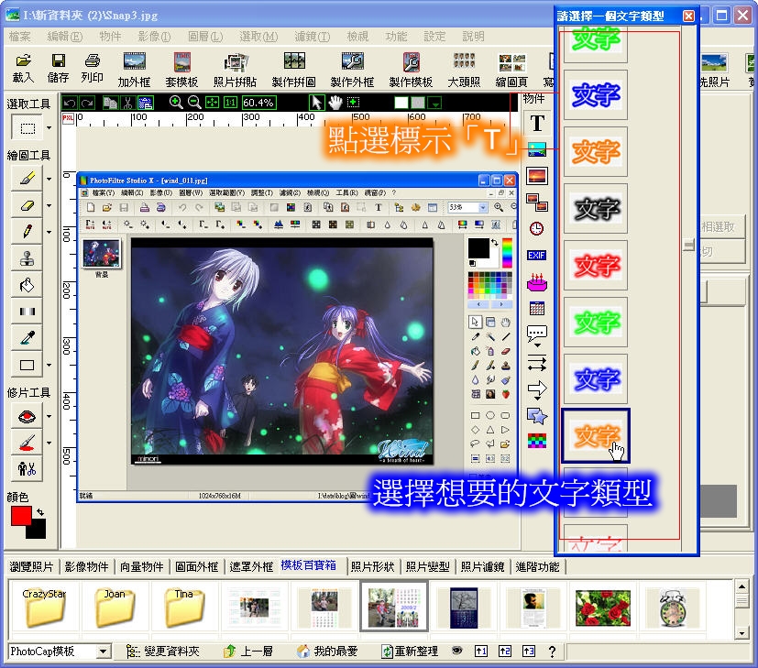Click the star shape object icon
Viewport: 758px width, 668px height.
click(536, 416)
